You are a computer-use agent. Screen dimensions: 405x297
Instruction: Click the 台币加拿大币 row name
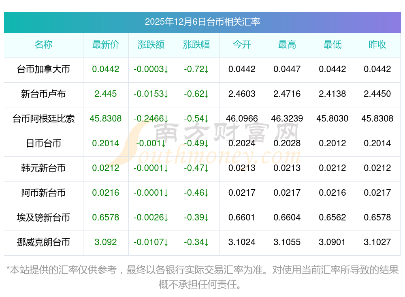(x=43, y=69)
